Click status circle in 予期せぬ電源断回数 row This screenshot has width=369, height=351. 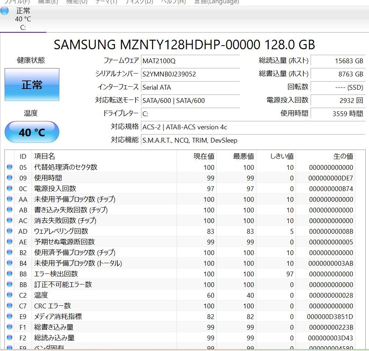pyautogui.click(x=10, y=242)
